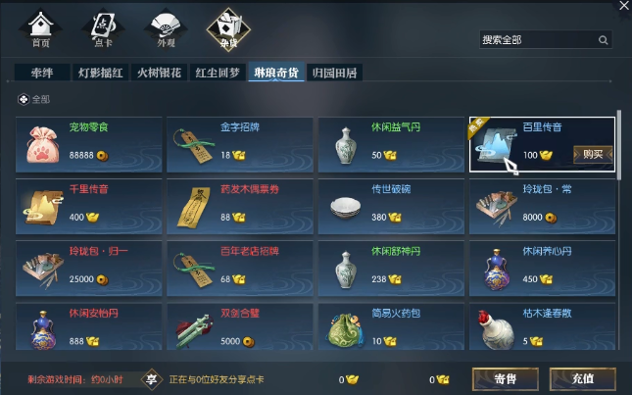632x395 pixels.
Task: Select the 传世破碗 bowl item
Action: (391, 207)
